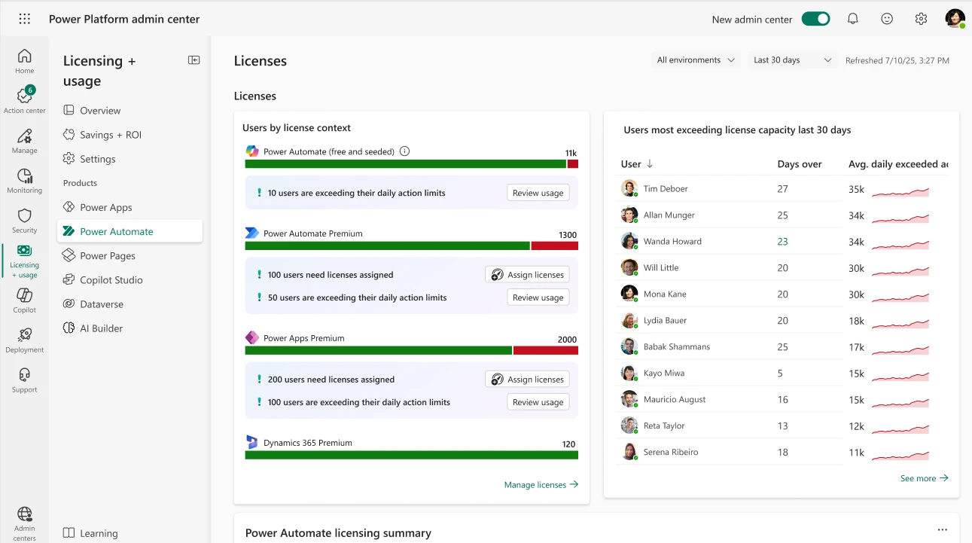Open the app launcher waffle icon

[25, 19]
